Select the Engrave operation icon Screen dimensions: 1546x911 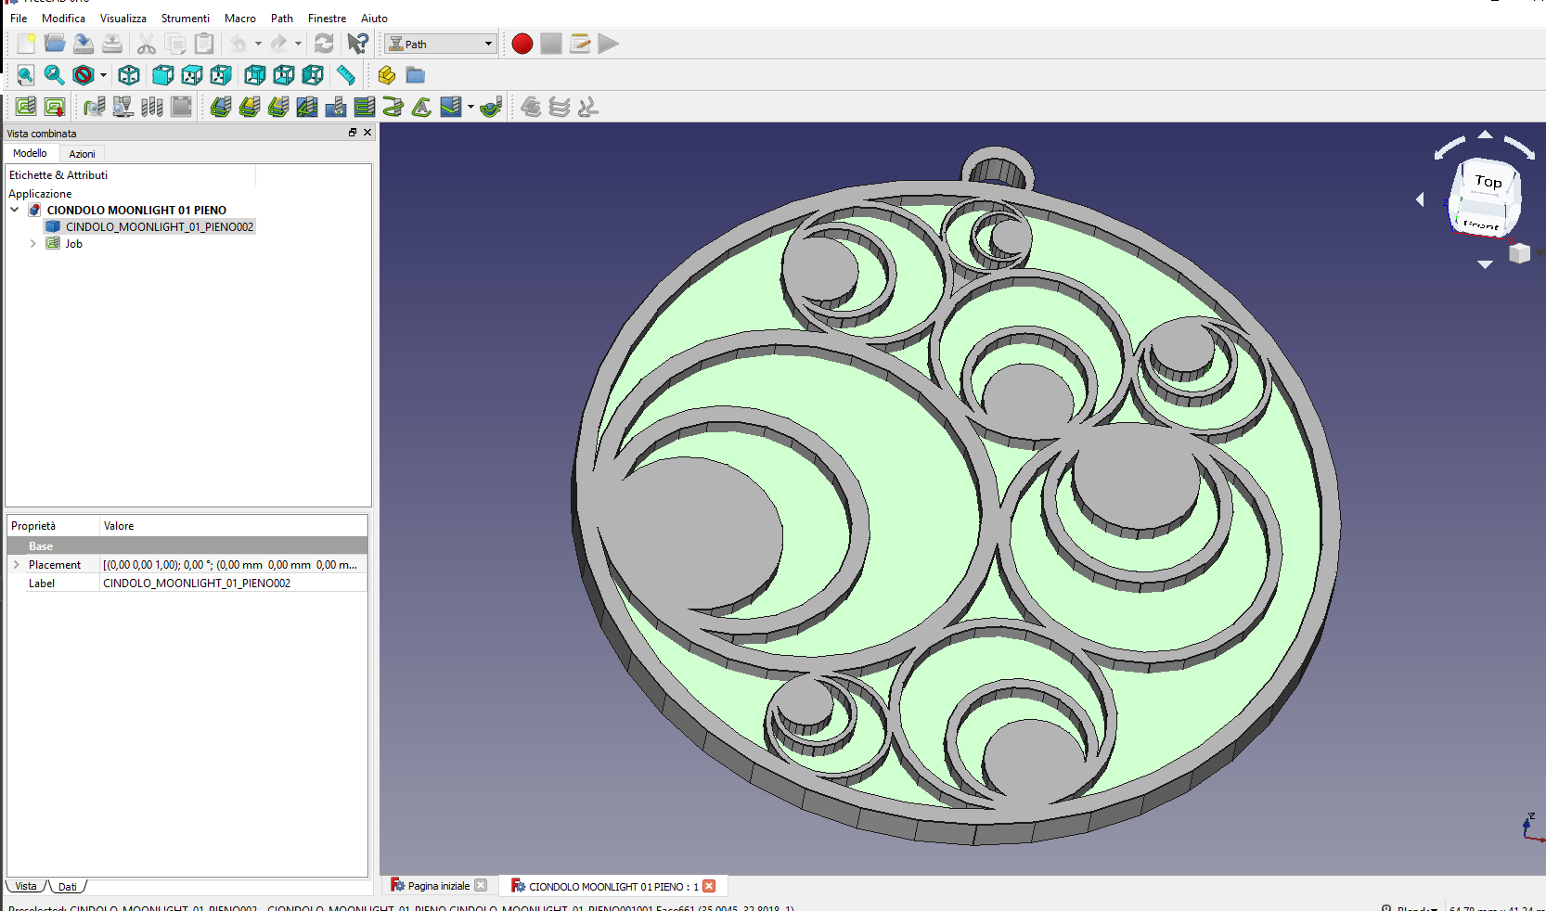coord(422,107)
